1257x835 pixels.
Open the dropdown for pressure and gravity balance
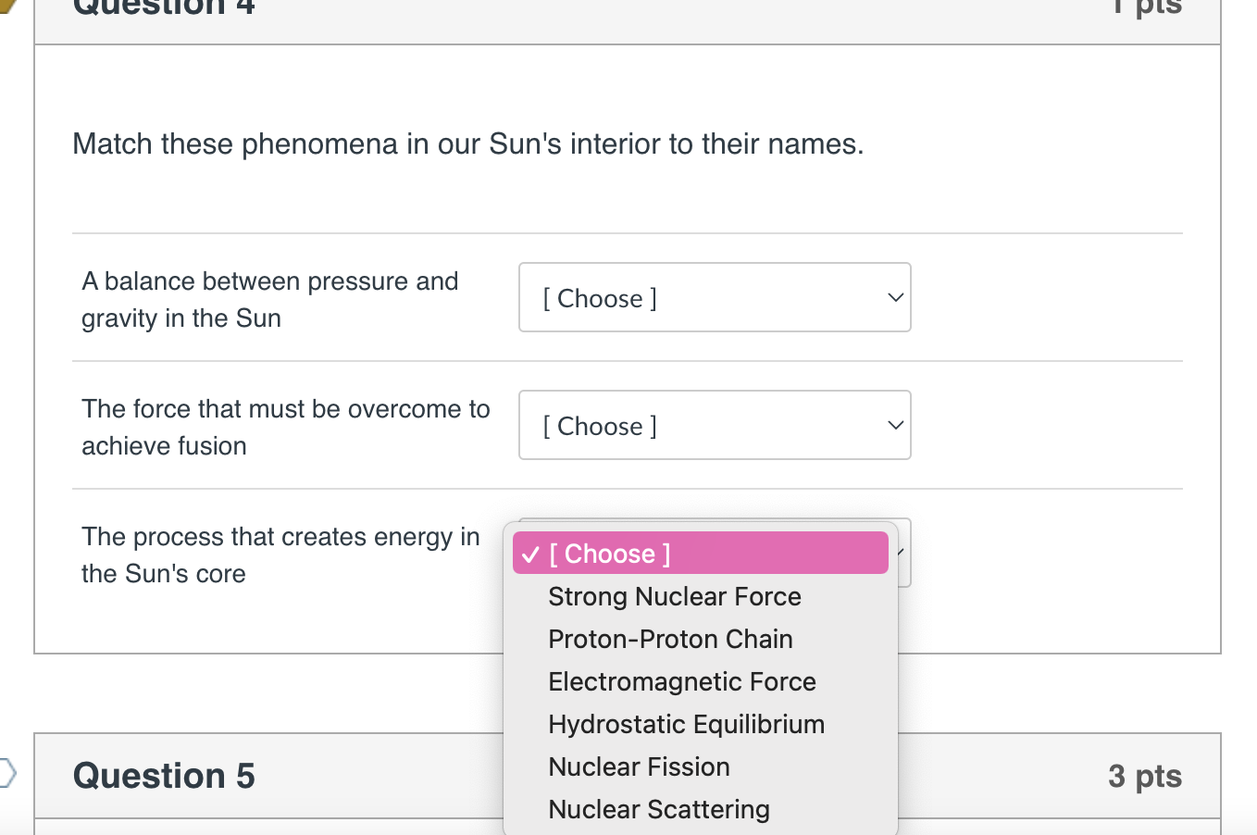[715, 297]
